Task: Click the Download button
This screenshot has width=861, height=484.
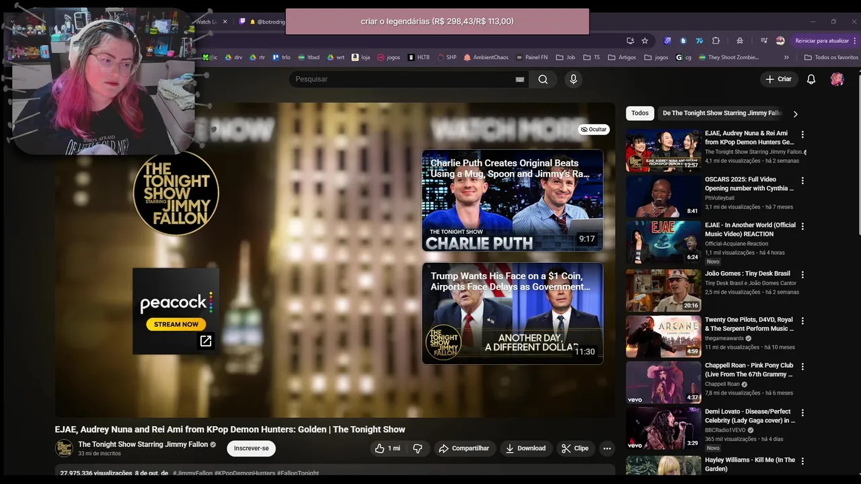Action: pyautogui.click(x=525, y=448)
